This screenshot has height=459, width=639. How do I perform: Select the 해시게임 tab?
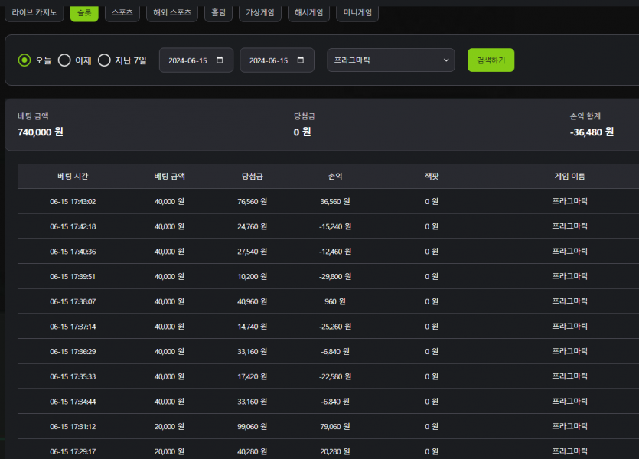(308, 13)
